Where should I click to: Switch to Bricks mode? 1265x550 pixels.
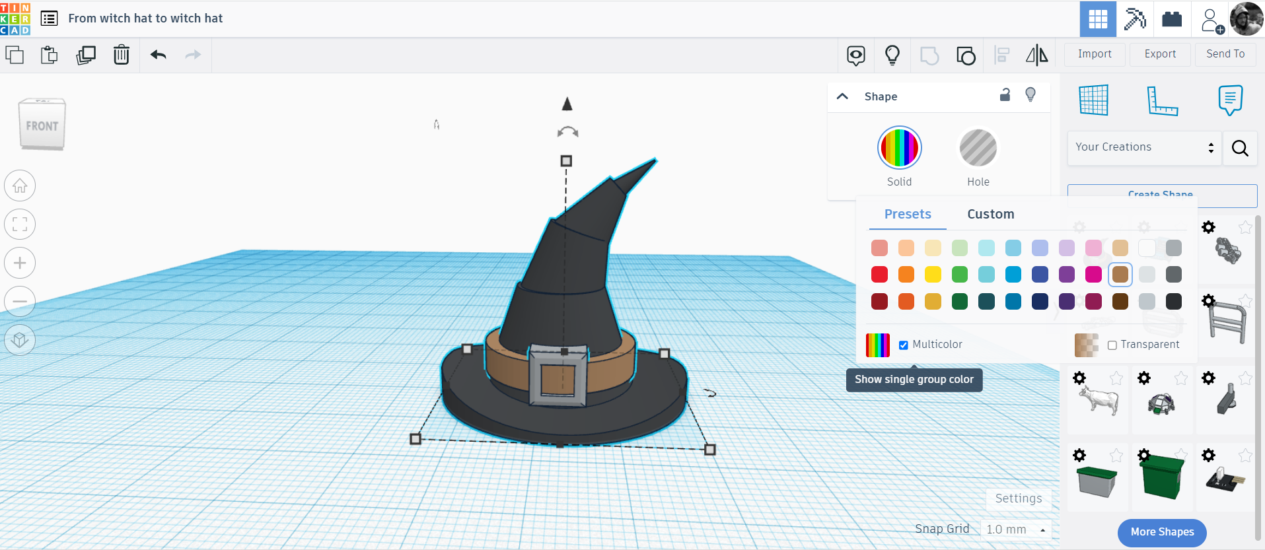1172,19
